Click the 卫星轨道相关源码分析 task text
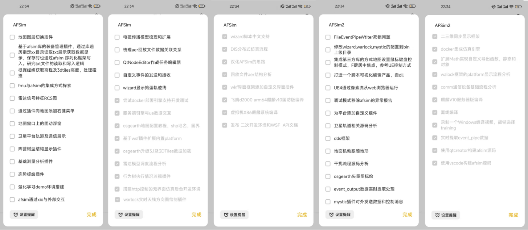Screen dimensions: 528x230 tap(355, 126)
